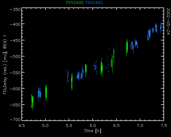The width and height of the screenshot is (171, 137).
Task: Select the 2002-05-24 date label
Action: pyautogui.click(x=168, y=21)
